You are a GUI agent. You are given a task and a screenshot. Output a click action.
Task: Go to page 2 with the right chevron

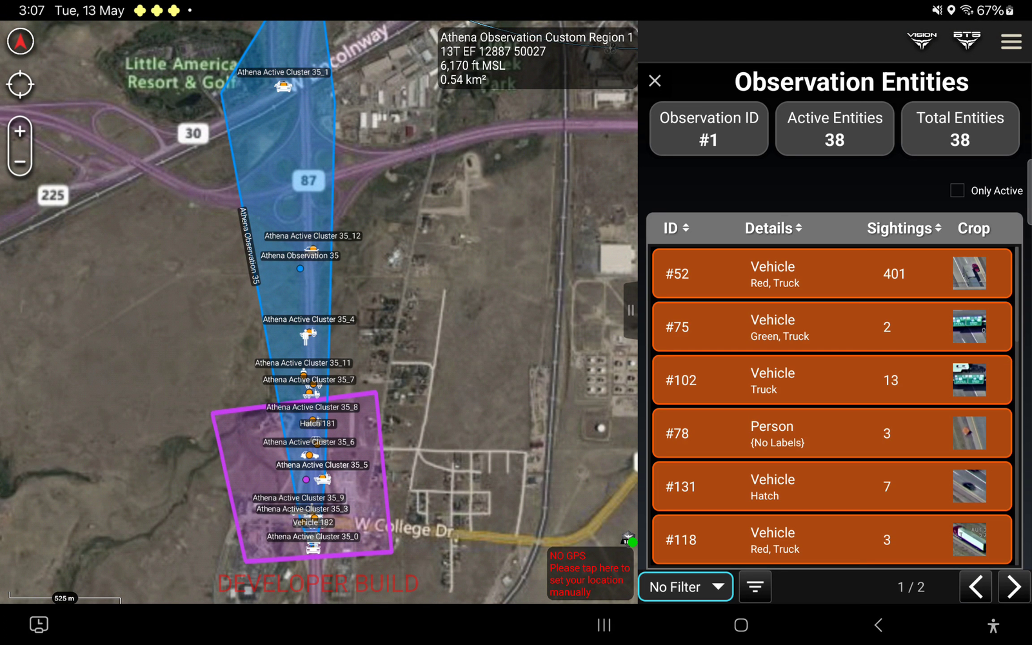[x=1014, y=587]
